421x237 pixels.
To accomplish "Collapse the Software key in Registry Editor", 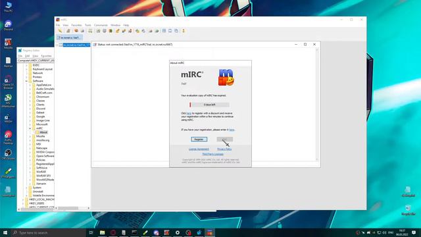I will [26, 81].
